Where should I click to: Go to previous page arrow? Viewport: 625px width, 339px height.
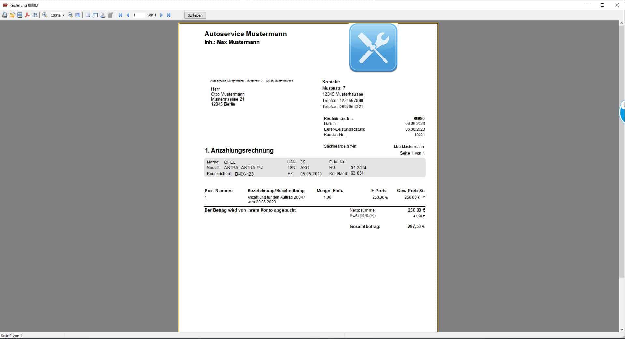click(x=128, y=15)
